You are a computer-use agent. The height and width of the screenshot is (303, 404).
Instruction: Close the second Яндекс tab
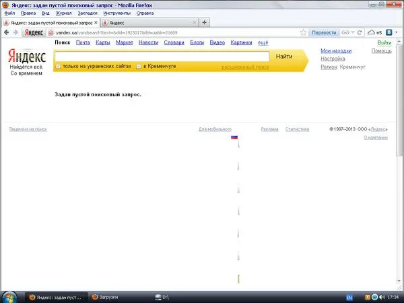195,23
